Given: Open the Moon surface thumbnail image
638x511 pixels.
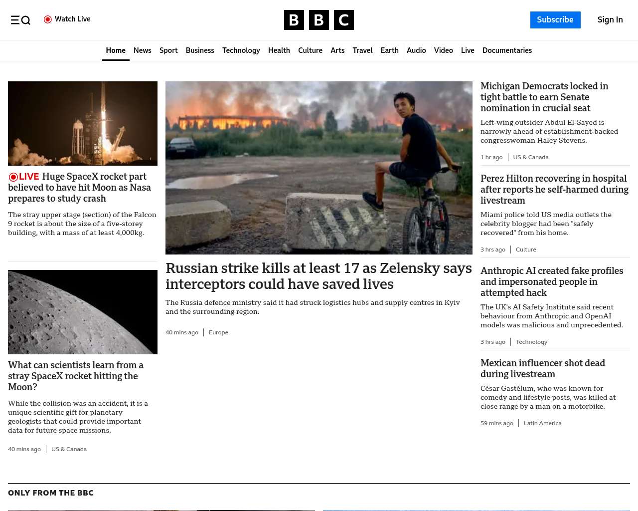Looking at the screenshot, I should (83, 312).
